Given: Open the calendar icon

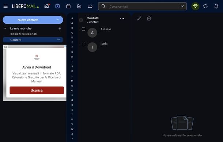Looking at the screenshot, I should (68, 6).
